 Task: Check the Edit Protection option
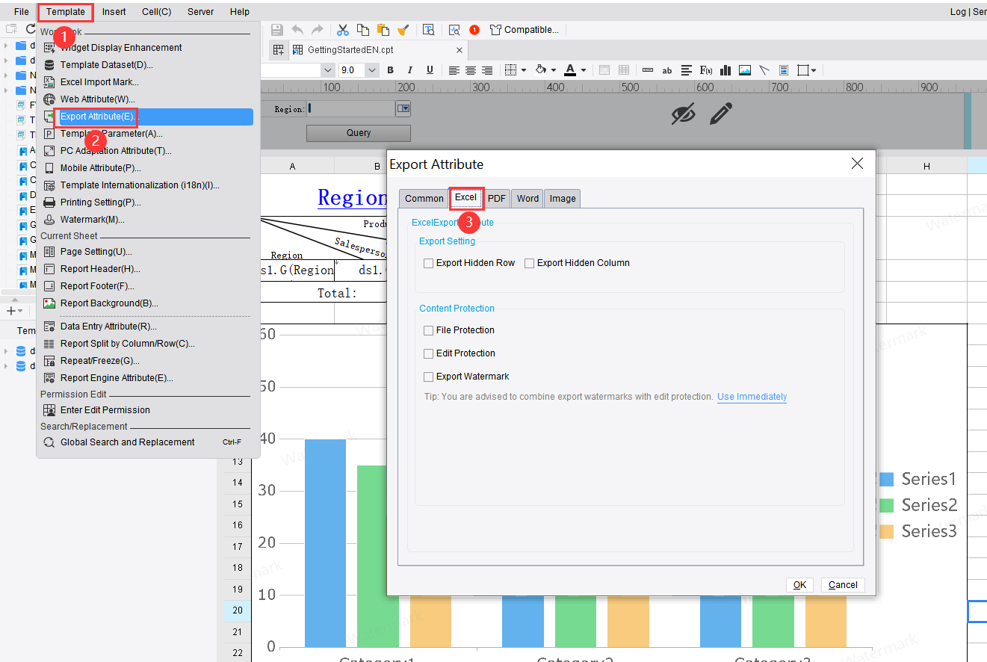pyautogui.click(x=429, y=353)
